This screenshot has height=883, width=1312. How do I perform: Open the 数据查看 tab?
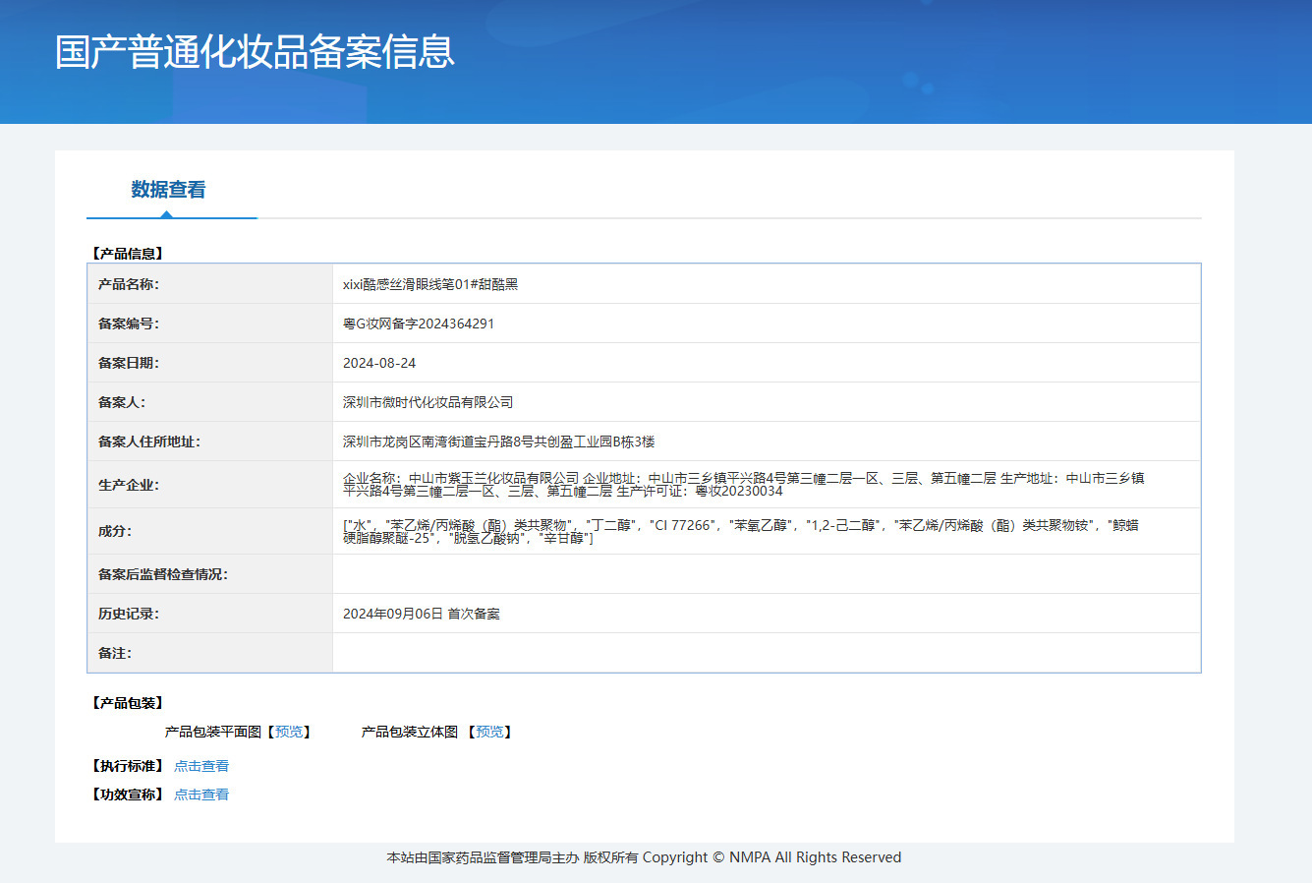coord(169,190)
